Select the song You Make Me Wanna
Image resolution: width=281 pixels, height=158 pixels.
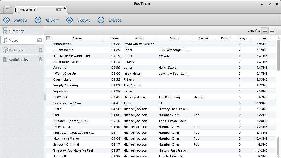coord(73,56)
